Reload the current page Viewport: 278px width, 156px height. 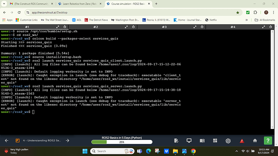[x=19, y=12]
